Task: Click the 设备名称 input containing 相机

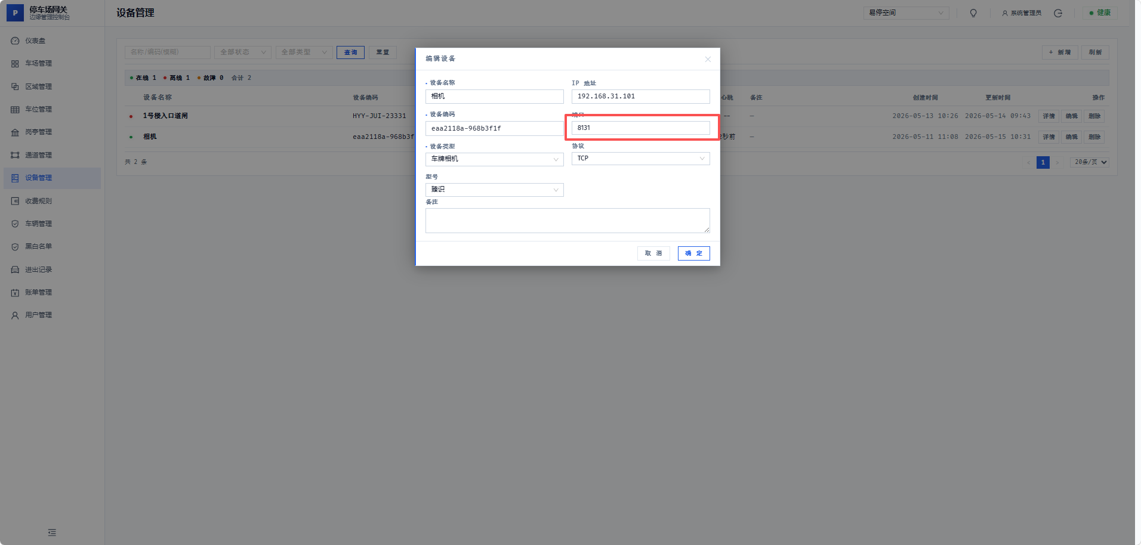Action: 494,97
